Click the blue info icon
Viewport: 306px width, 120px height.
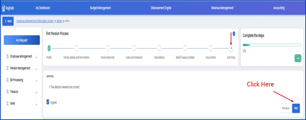(x=234, y=34)
